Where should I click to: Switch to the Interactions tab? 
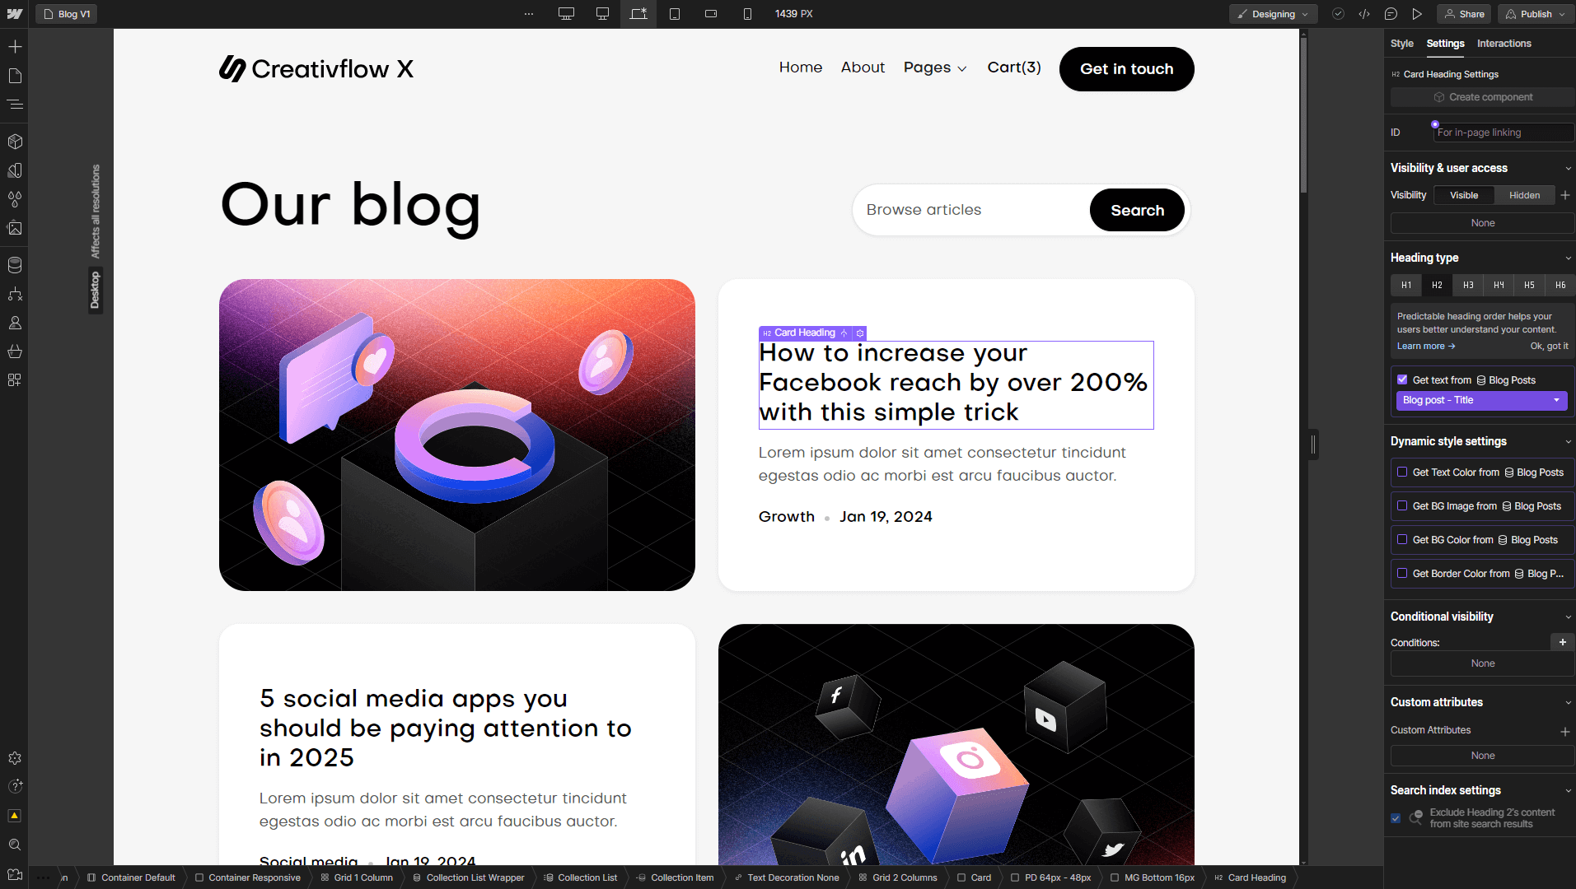pyautogui.click(x=1504, y=44)
